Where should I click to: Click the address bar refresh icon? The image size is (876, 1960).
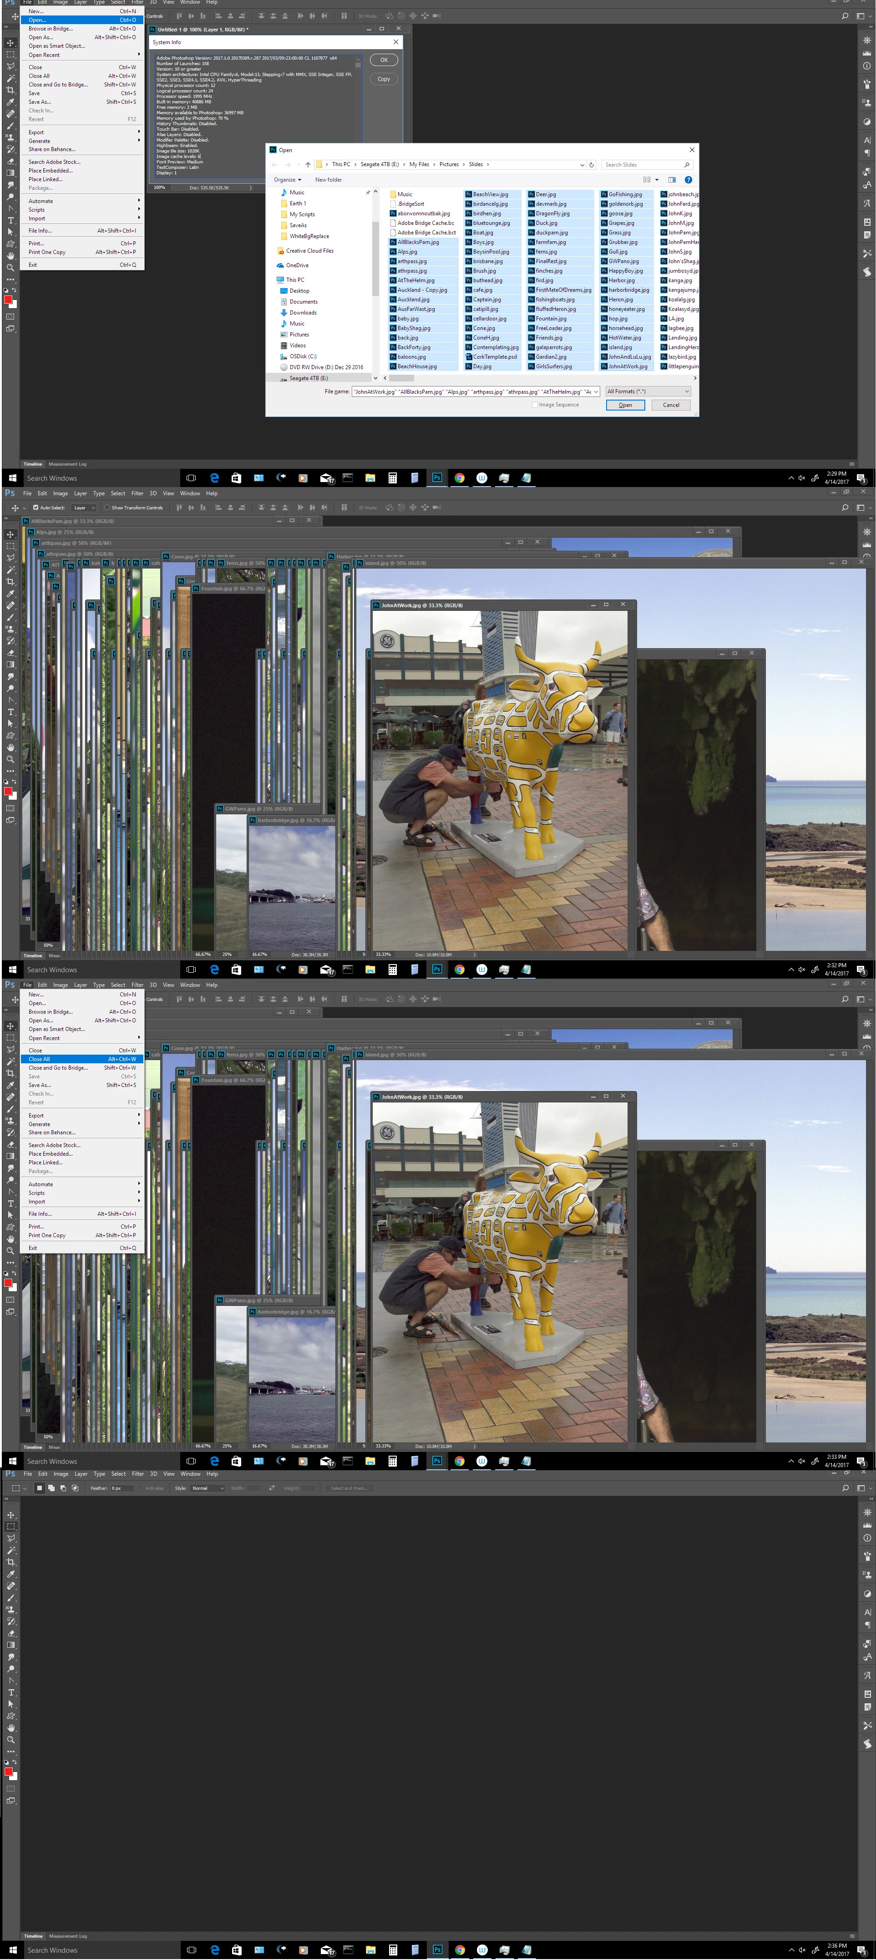pos(591,164)
